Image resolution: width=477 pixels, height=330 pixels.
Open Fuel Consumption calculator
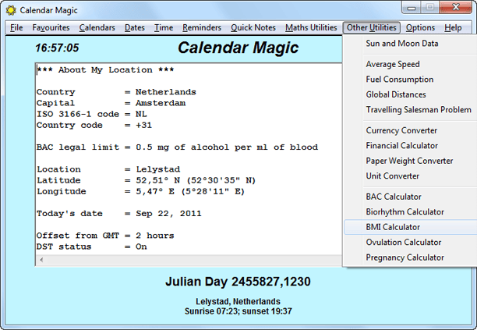(x=411, y=80)
